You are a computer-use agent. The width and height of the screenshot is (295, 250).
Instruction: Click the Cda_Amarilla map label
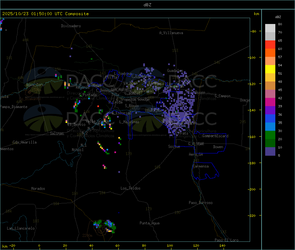[25, 142]
